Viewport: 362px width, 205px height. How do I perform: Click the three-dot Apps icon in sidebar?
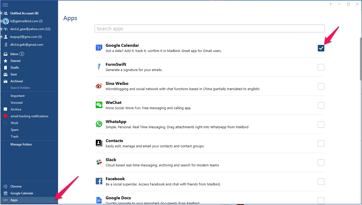pyautogui.click(x=5, y=200)
